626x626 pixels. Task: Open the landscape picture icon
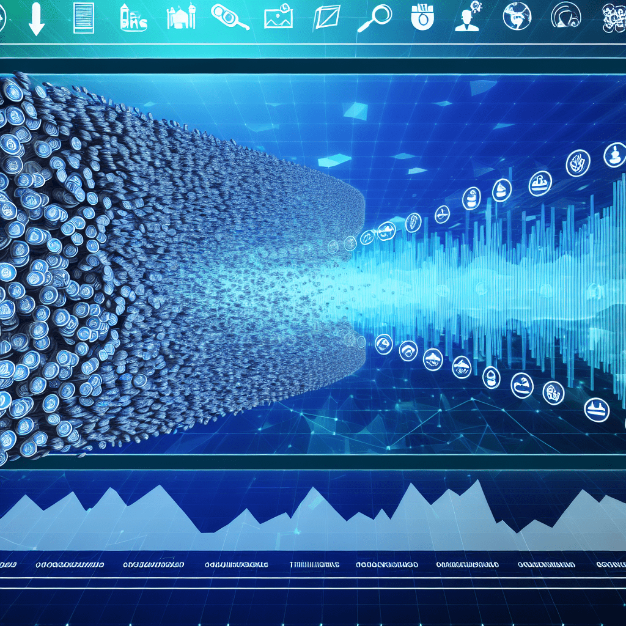278,17
